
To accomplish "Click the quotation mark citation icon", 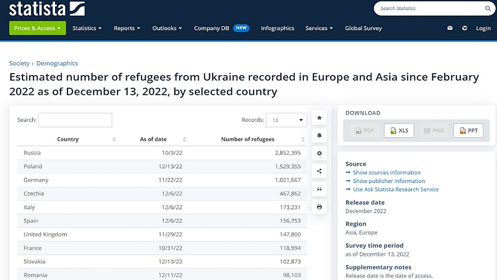I will pos(319,189).
